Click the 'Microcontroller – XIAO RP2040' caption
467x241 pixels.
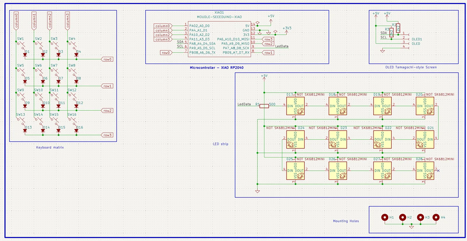coord(217,68)
